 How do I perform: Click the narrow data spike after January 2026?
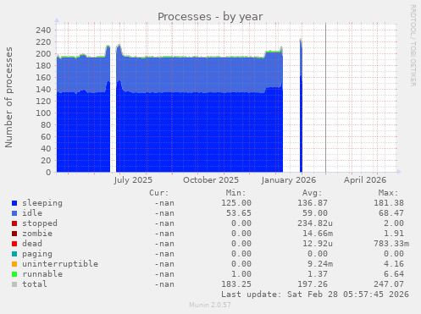click(301, 106)
